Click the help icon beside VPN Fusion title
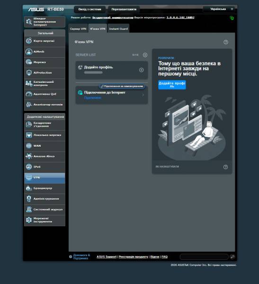Viewport: 259px width, 284px height. coord(226,42)
